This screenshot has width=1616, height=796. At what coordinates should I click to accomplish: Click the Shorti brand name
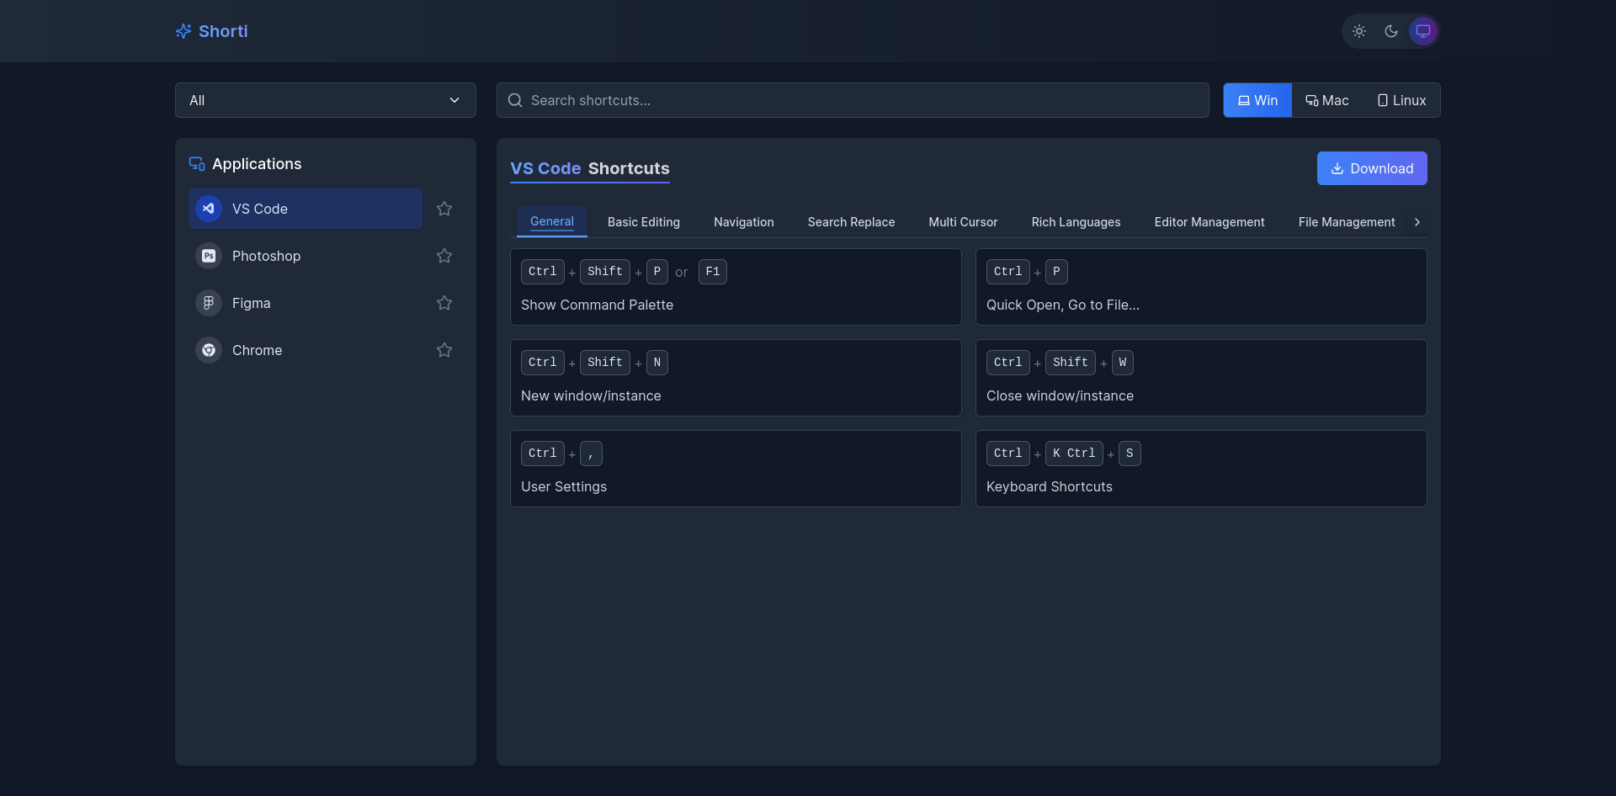223,31
